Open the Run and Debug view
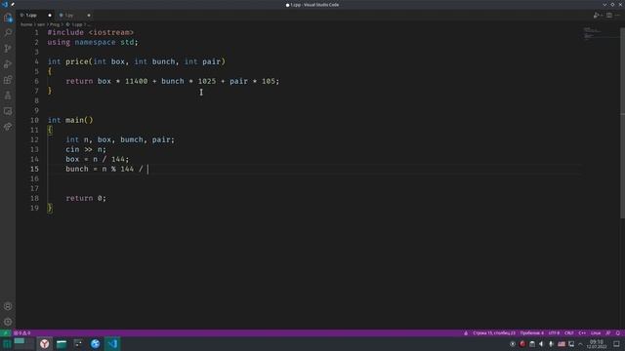Image resolution: width=625 pixels, height=351 pixels. 8,64
